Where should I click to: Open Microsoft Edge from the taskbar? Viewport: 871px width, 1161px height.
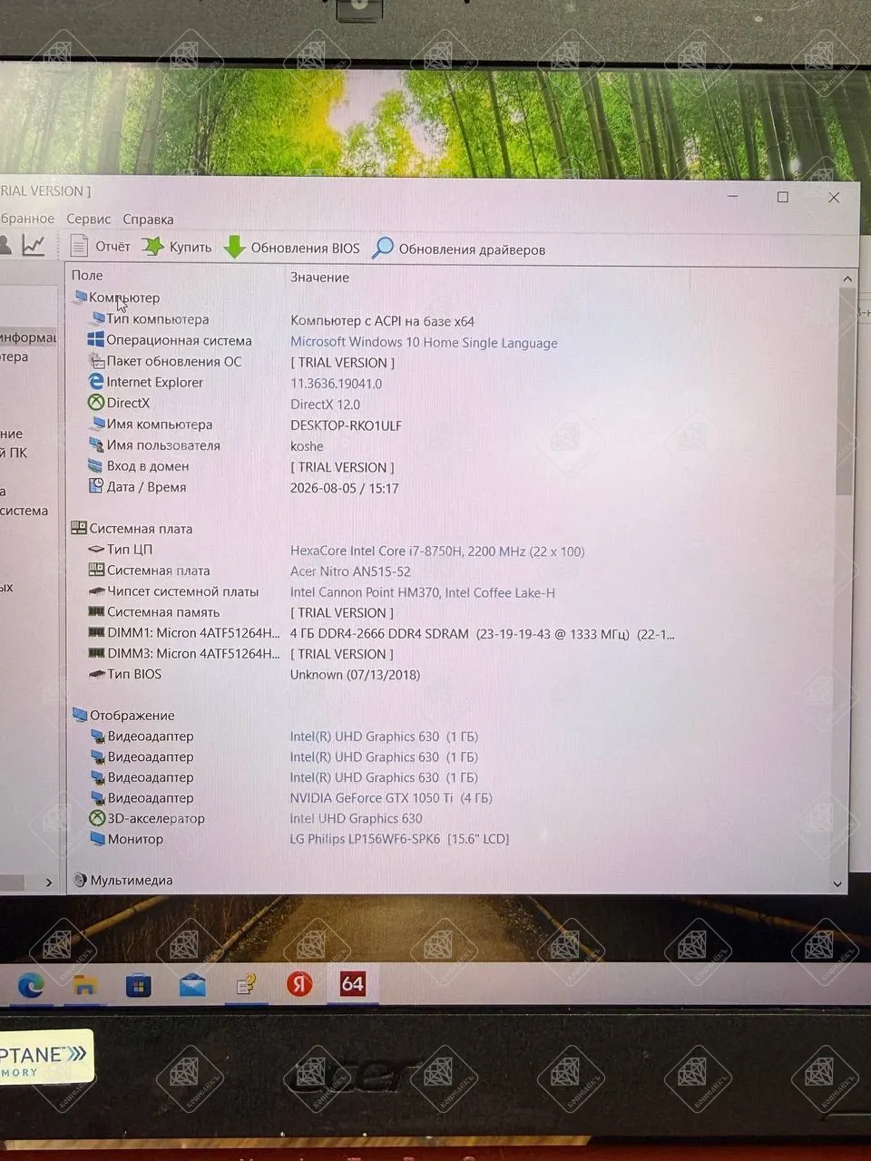(x=31, y=984)
